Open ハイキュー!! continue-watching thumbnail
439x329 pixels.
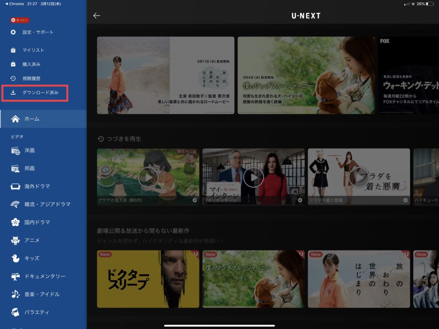426,177
